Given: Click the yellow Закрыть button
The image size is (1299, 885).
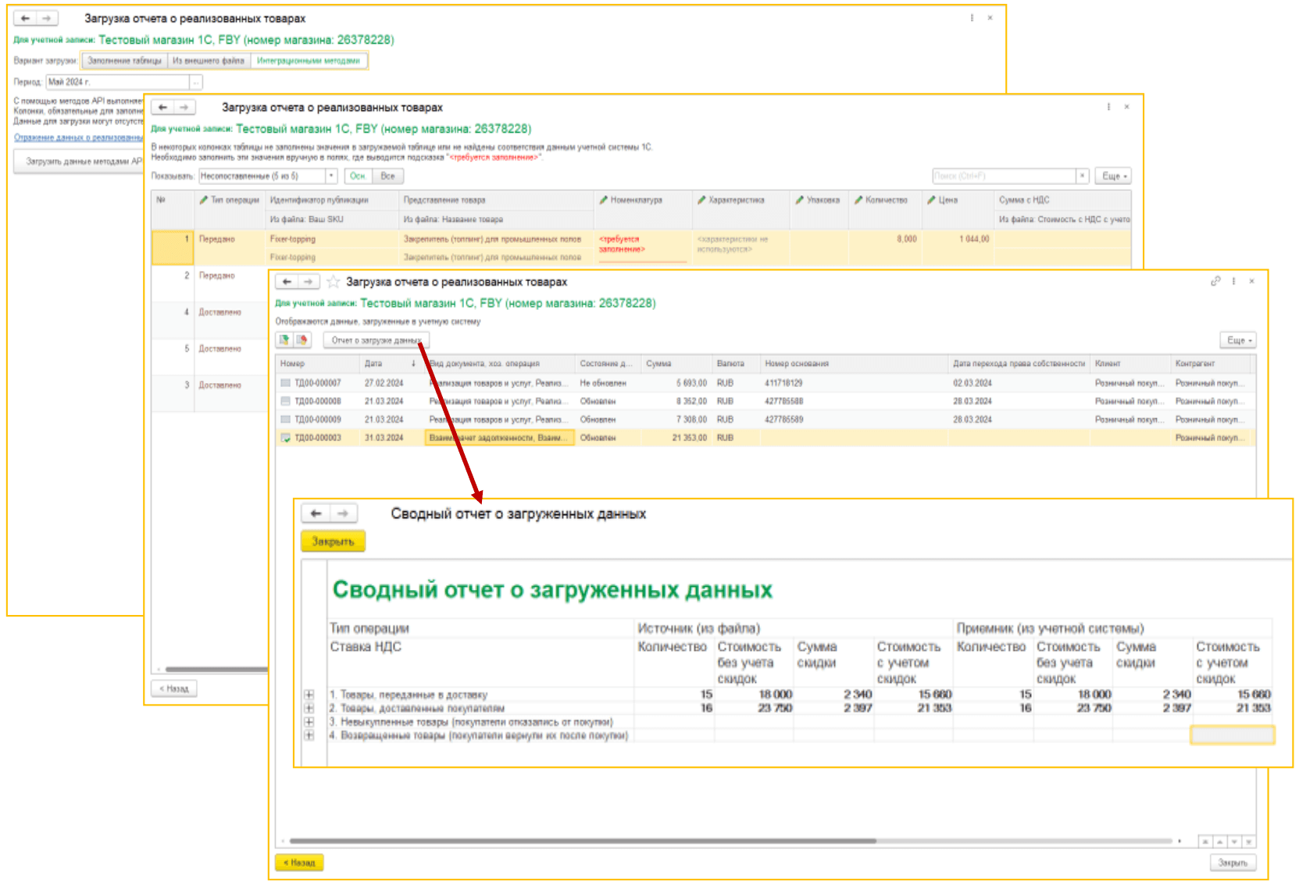Looking at the screenshot, I should pyautogui.click(x=333, y=542).
